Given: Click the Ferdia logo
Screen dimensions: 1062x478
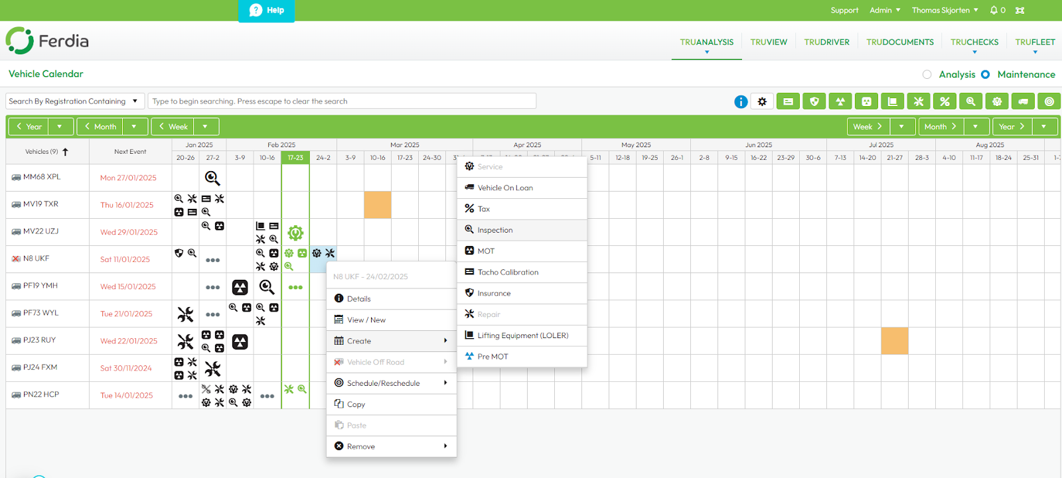Looking at the screenshot, I should (47, 41).
